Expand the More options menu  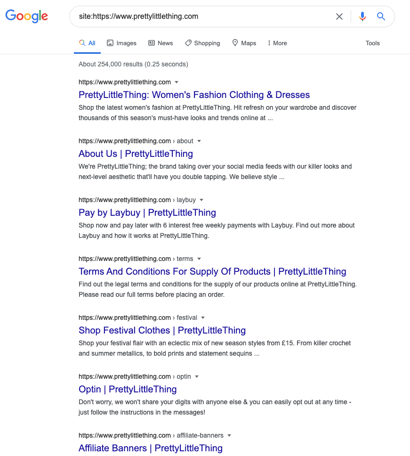pos(277,43)
